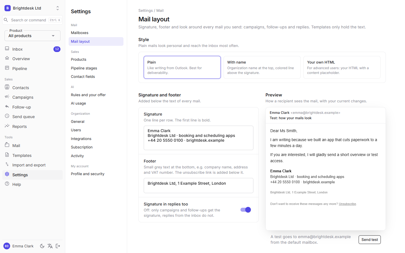405x253 pixels.
Task: Open the All products dropdown
Action: [x=32, y=36]
